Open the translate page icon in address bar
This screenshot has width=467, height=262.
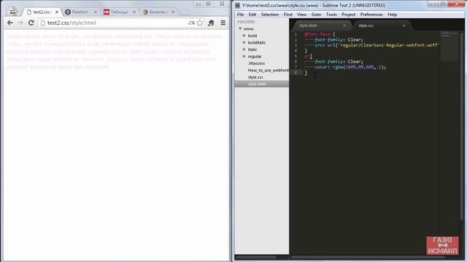[x=191, y=23]
